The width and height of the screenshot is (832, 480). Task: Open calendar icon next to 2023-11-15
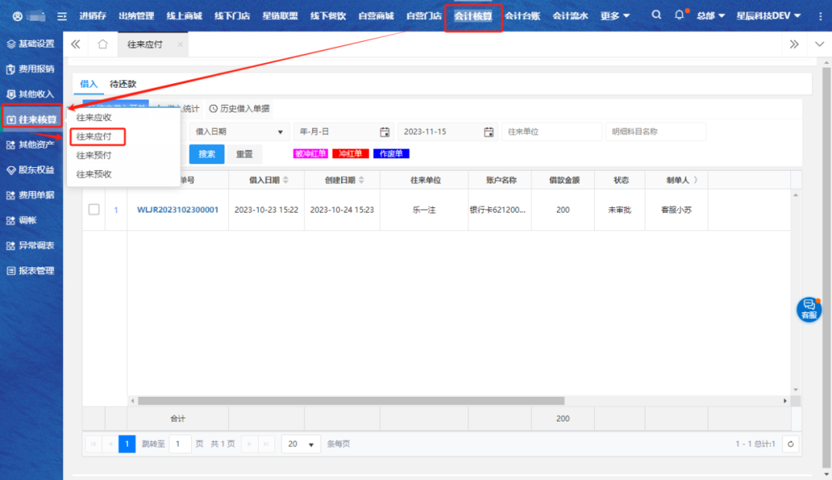click(x=488, y=132)
